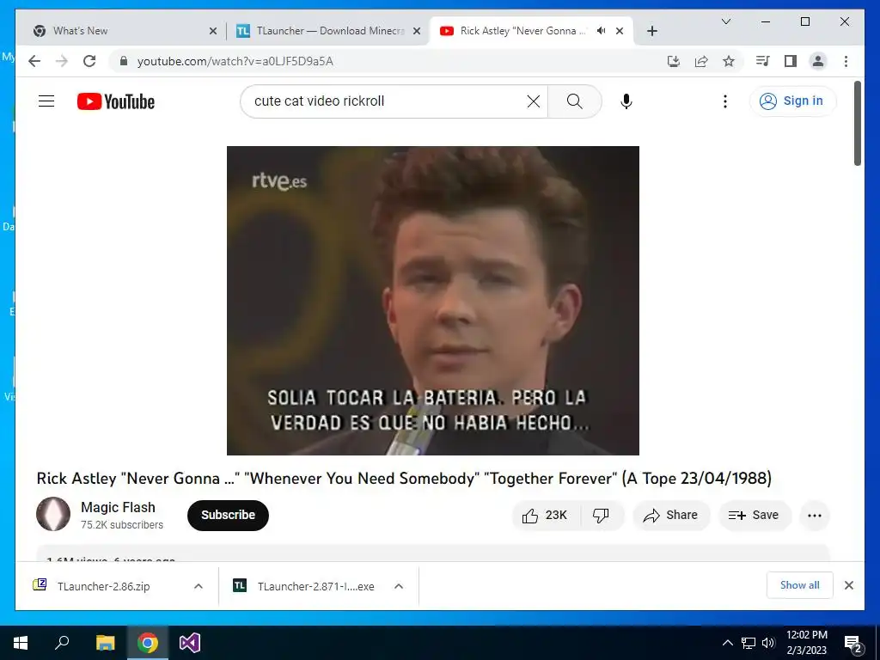Open File Explorer from taskbar
This screenshot has height=660, width=880.
(105, 643)
